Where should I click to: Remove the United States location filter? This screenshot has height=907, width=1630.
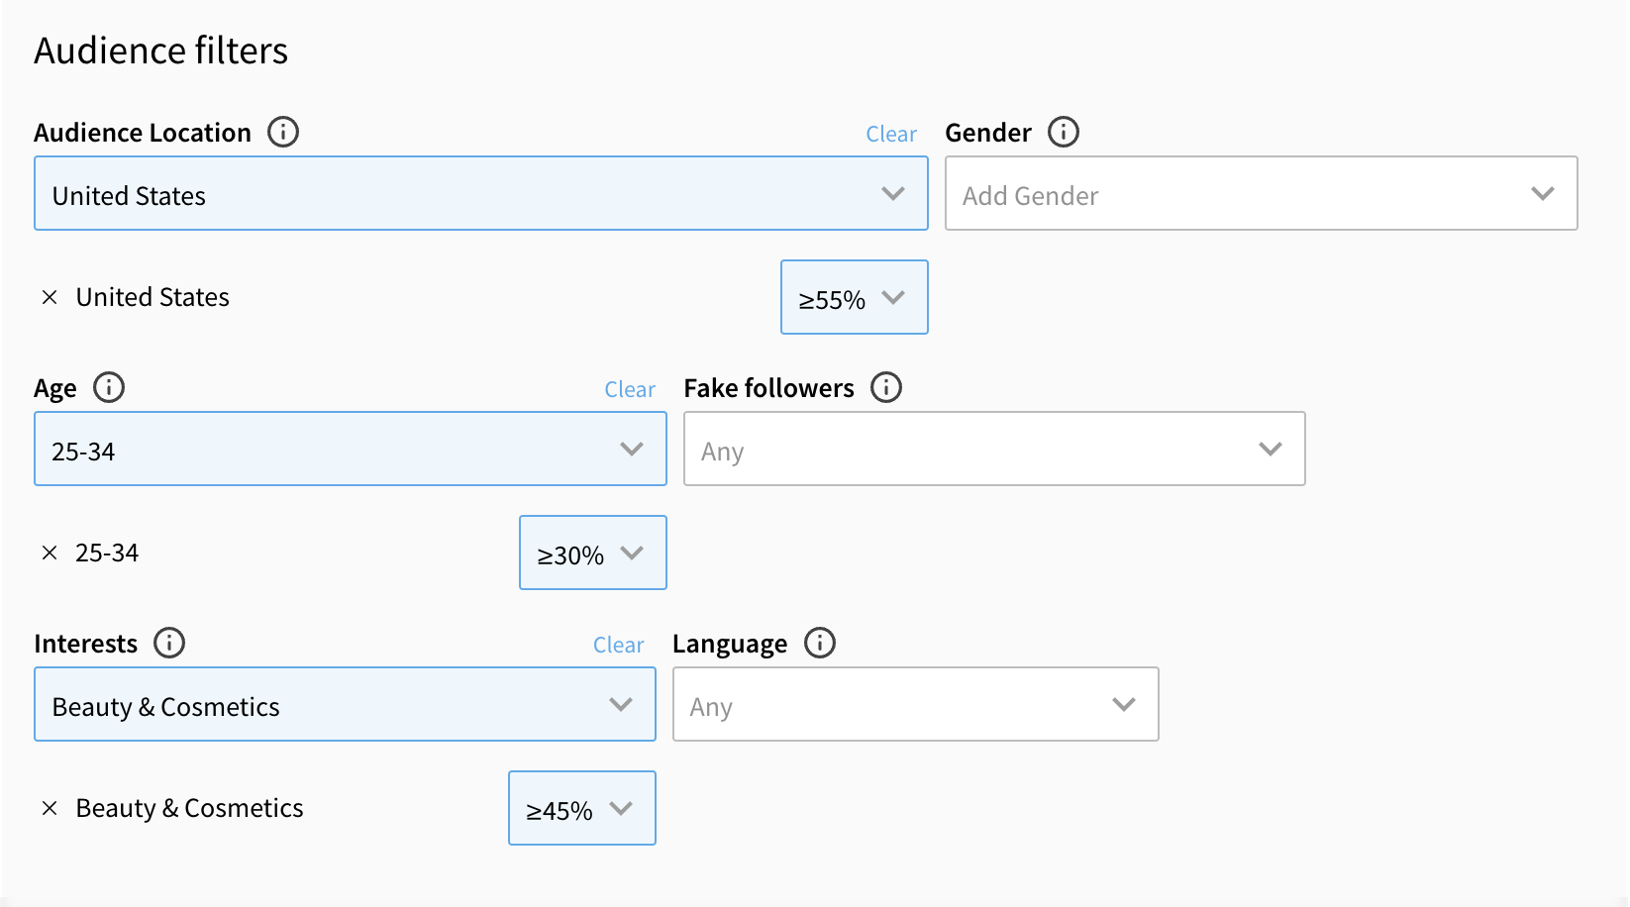50,297
